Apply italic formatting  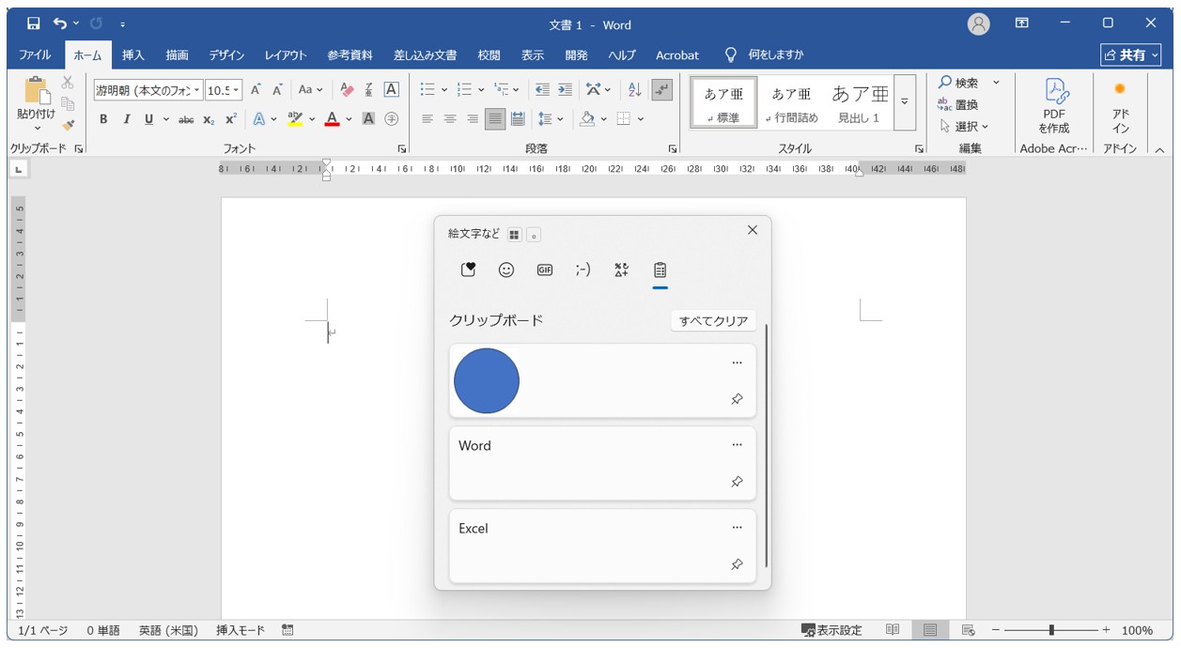click(125, 119)
